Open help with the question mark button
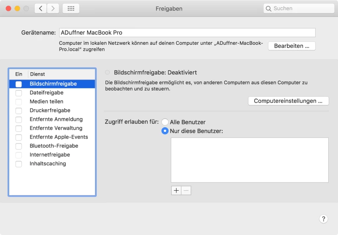The height and width of the screenshot is (235, 338). click(x=323, y=219)
